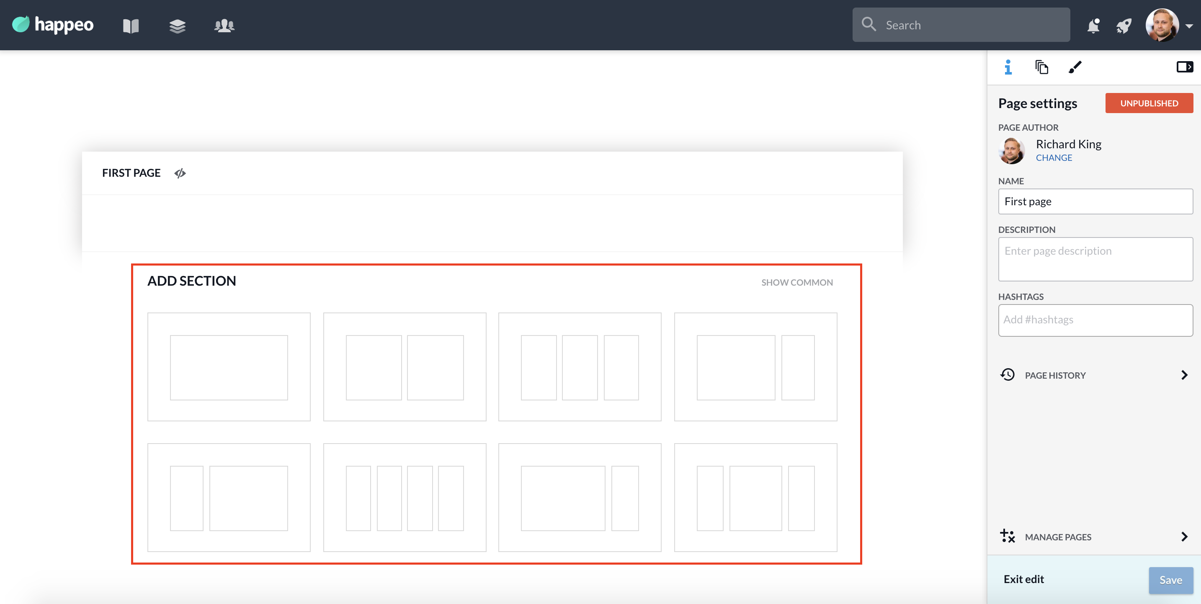Click CHANGE page author link

[x=1054, y=158]
